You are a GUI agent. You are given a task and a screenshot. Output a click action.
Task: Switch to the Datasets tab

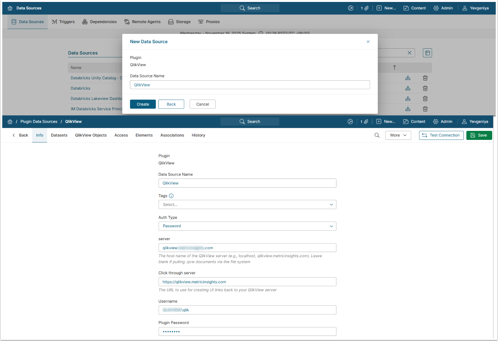tap(59, 135)
